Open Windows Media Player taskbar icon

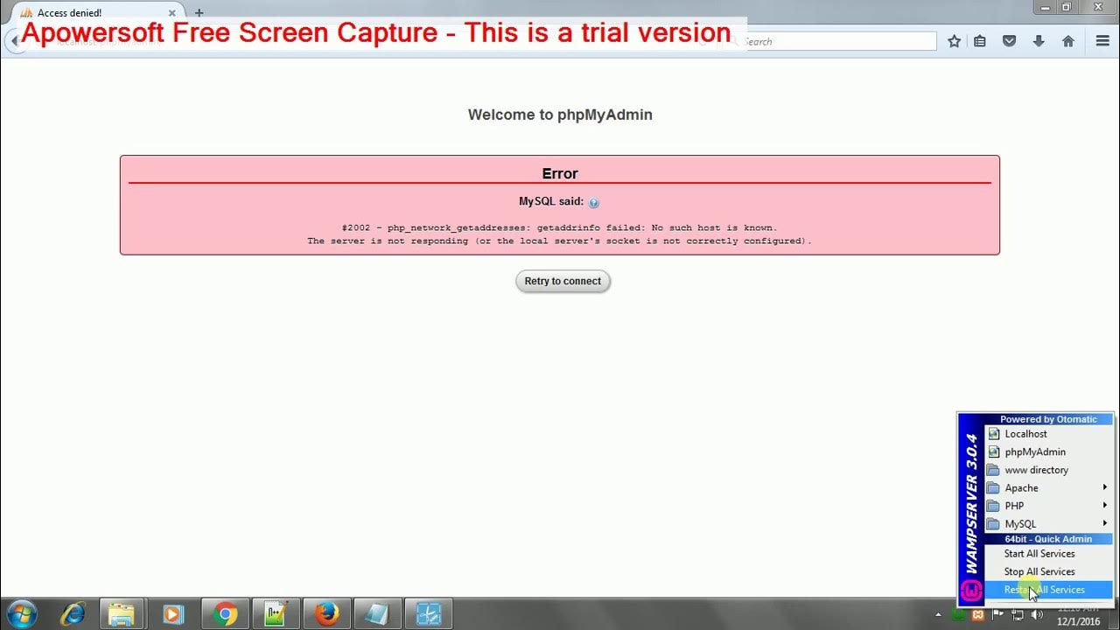coord(173,614)
